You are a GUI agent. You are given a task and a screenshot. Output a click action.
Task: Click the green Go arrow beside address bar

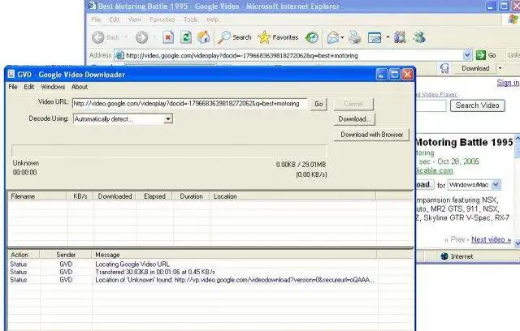(480, 55)
